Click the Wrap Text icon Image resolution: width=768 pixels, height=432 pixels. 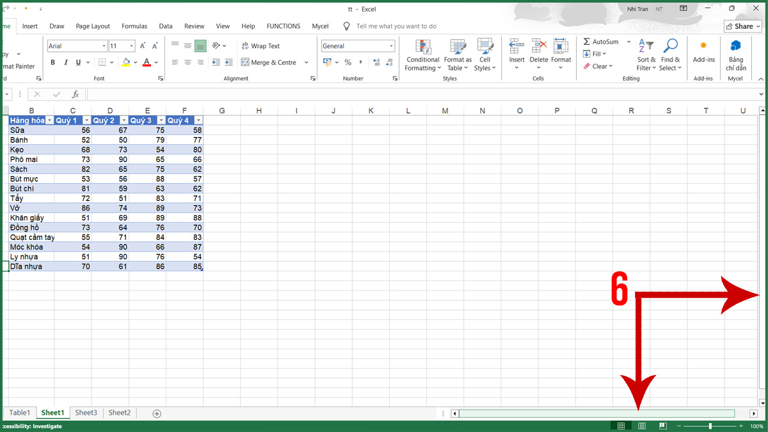(x=263, y=45)
